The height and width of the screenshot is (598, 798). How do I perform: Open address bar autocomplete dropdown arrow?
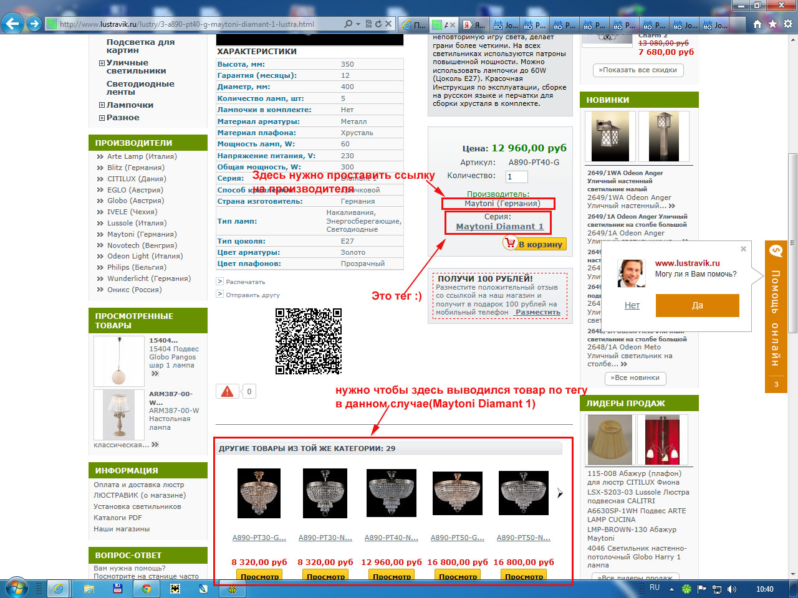pos(358,24)
